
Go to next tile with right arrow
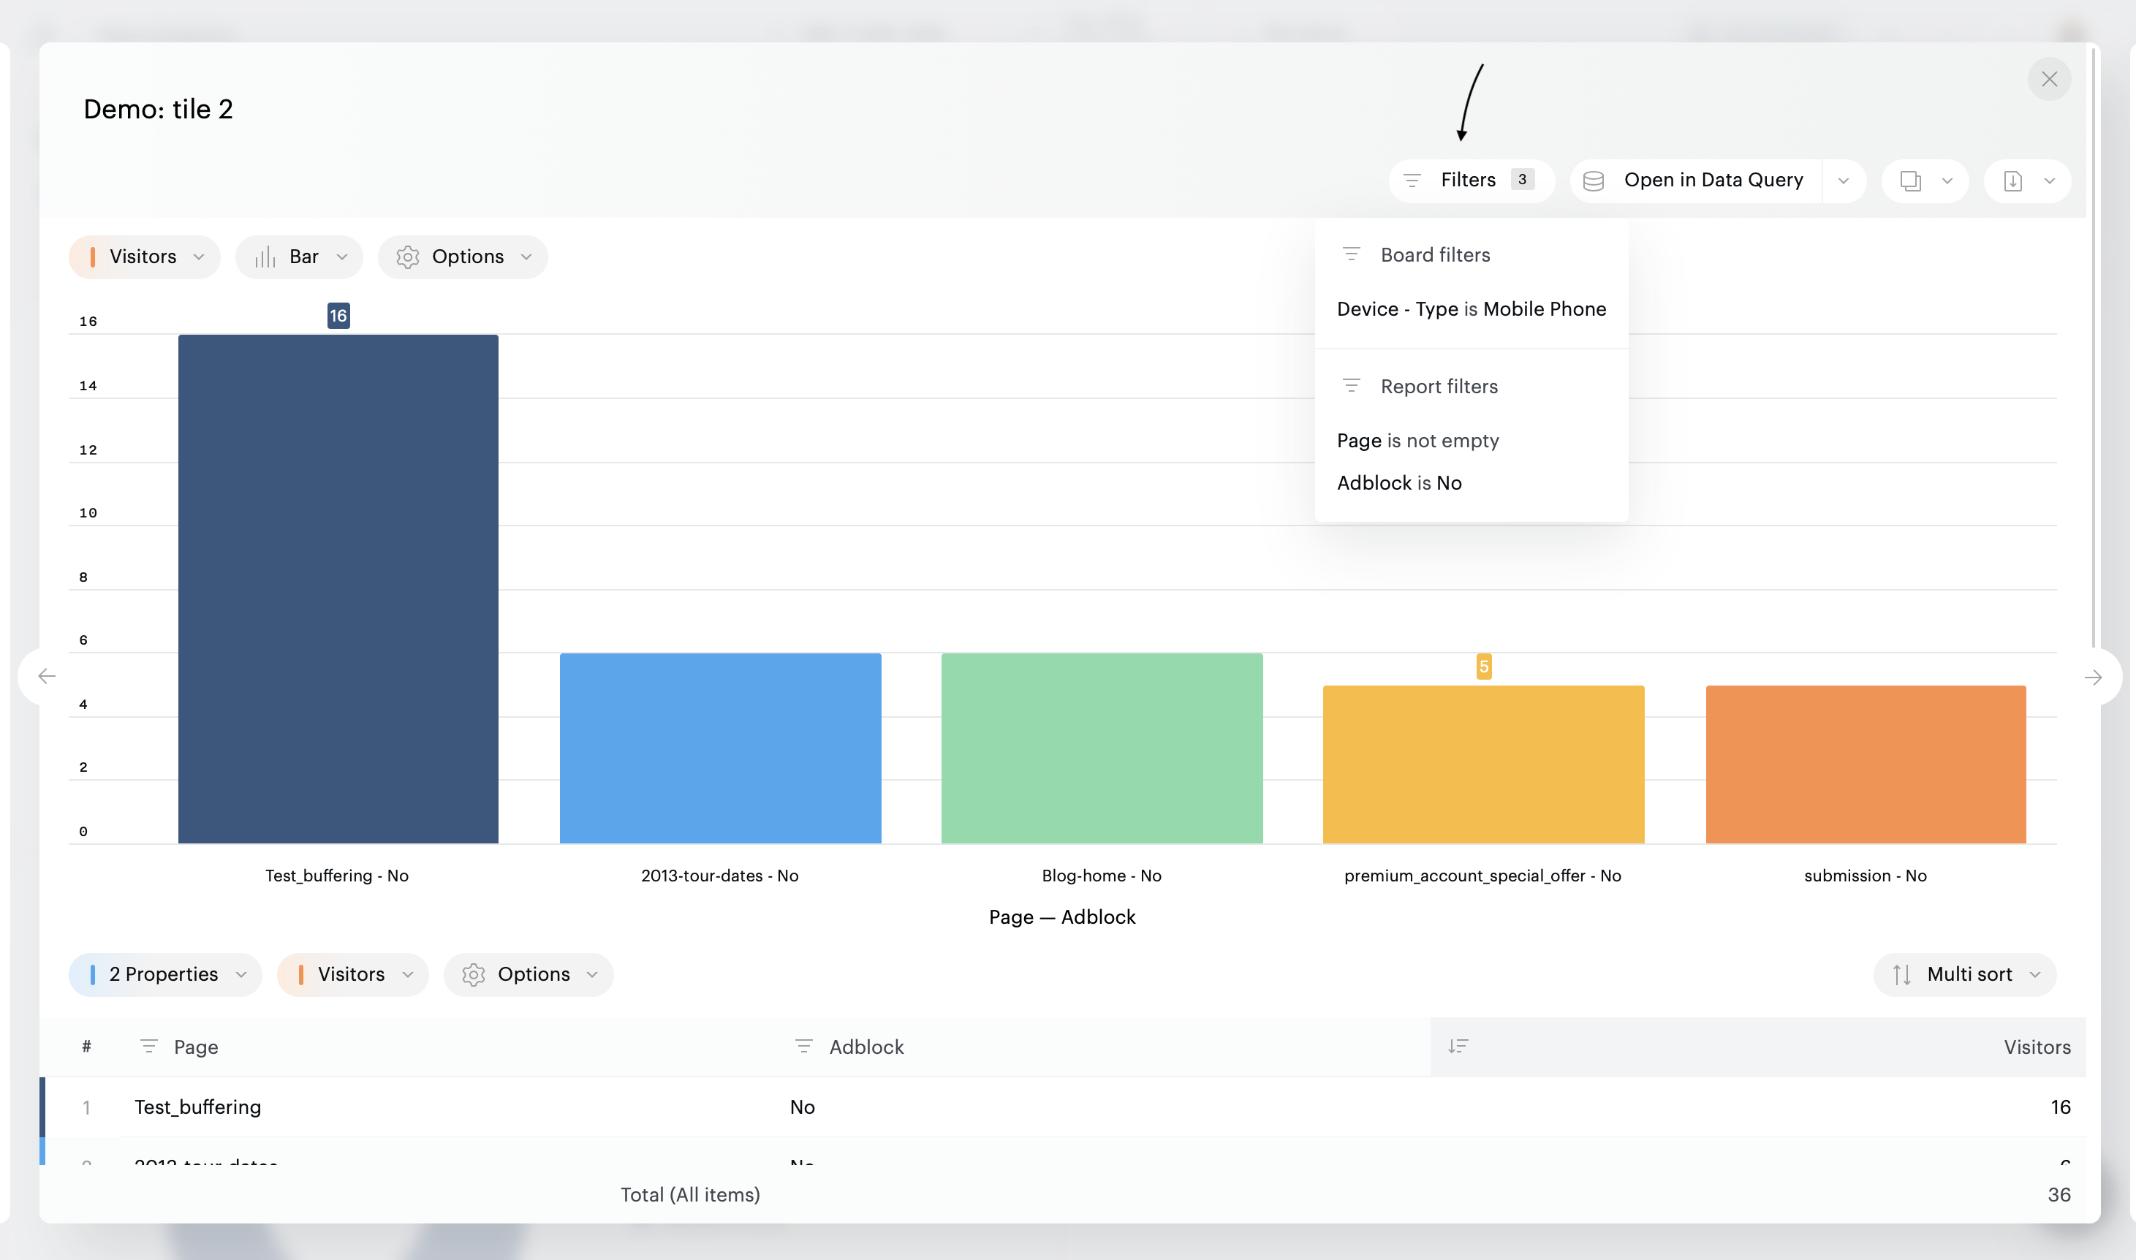[2093, 677]
